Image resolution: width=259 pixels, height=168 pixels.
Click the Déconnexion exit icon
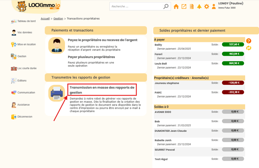coord(14,117)
